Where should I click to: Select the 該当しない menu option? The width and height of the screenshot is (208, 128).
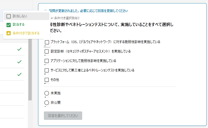(x=27, y=16)
